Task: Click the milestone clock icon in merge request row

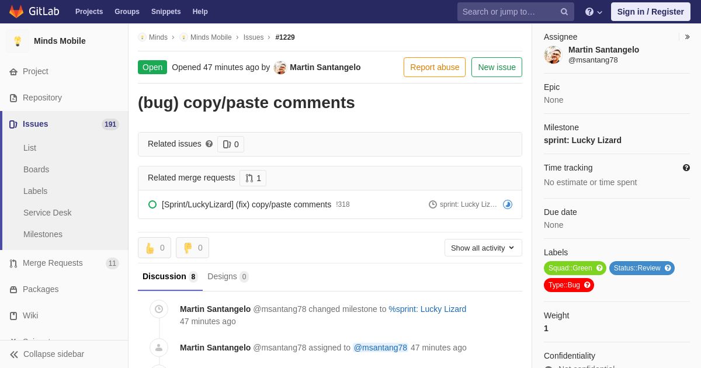Action: pyautogui.click(x=433, y=204)
